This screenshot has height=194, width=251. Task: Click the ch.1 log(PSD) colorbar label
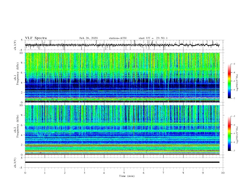click(237, 83)
